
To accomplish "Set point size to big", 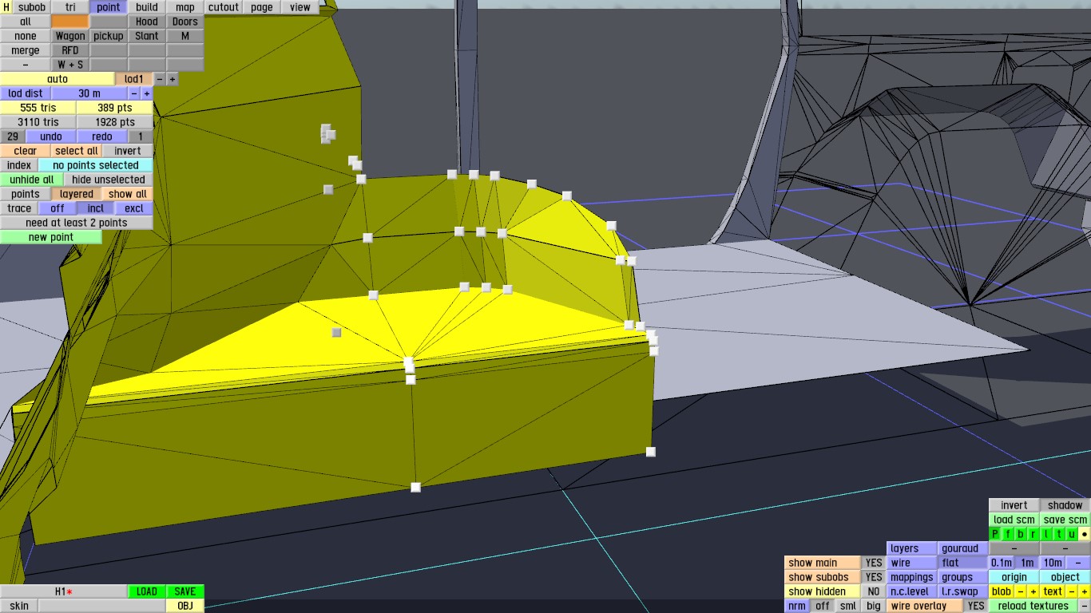I will pyautogui.click(x=874, y=606).
